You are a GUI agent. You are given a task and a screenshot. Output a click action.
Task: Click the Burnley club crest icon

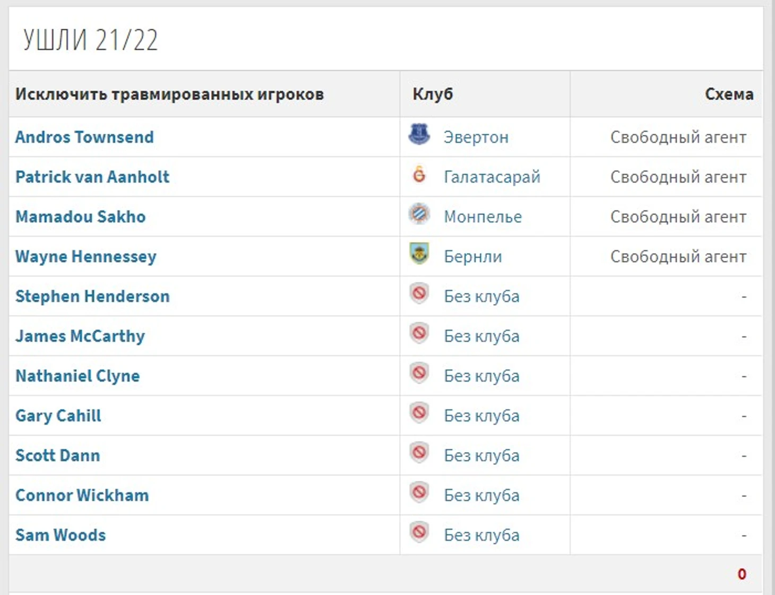pos(419,254)
